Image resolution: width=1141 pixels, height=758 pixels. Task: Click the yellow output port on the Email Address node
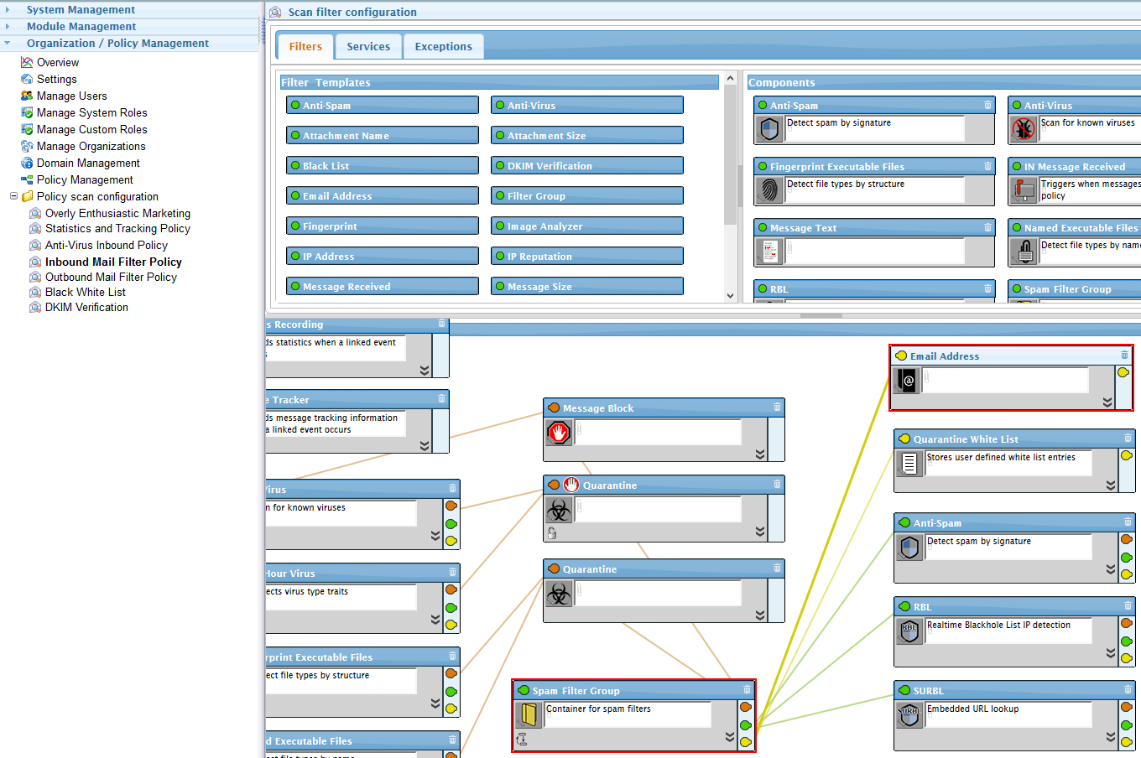coord(1123,372)
